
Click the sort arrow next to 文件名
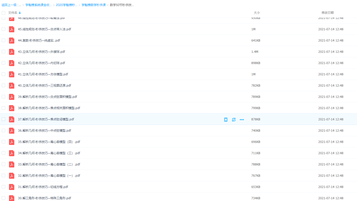pyautogui.click(x=20, y=13)
